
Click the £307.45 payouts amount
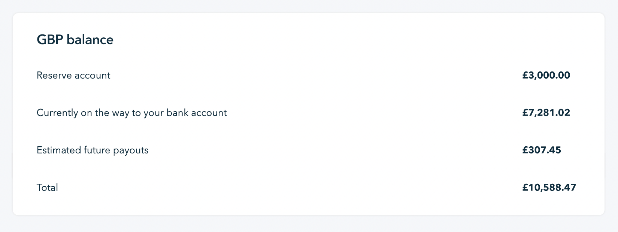point(542,150)
